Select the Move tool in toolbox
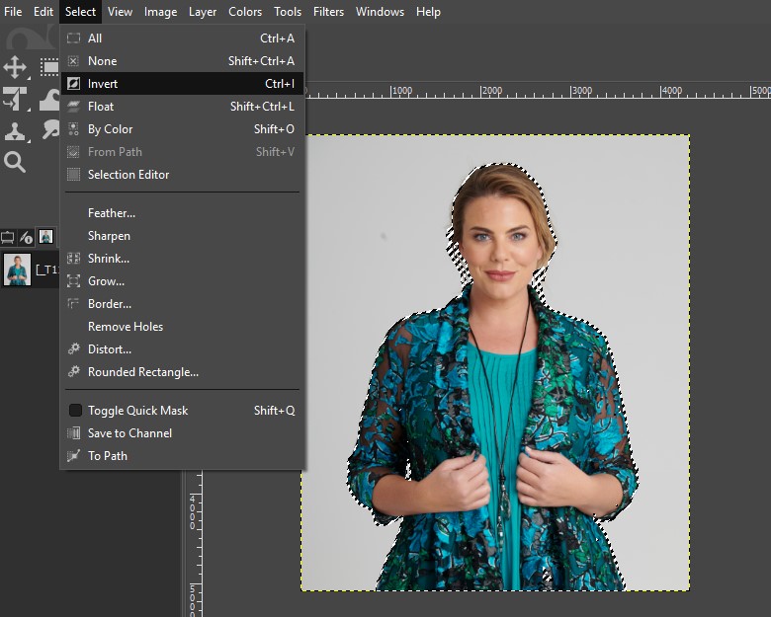The width and height of the screenshot is (771, 617). [15, 67]
